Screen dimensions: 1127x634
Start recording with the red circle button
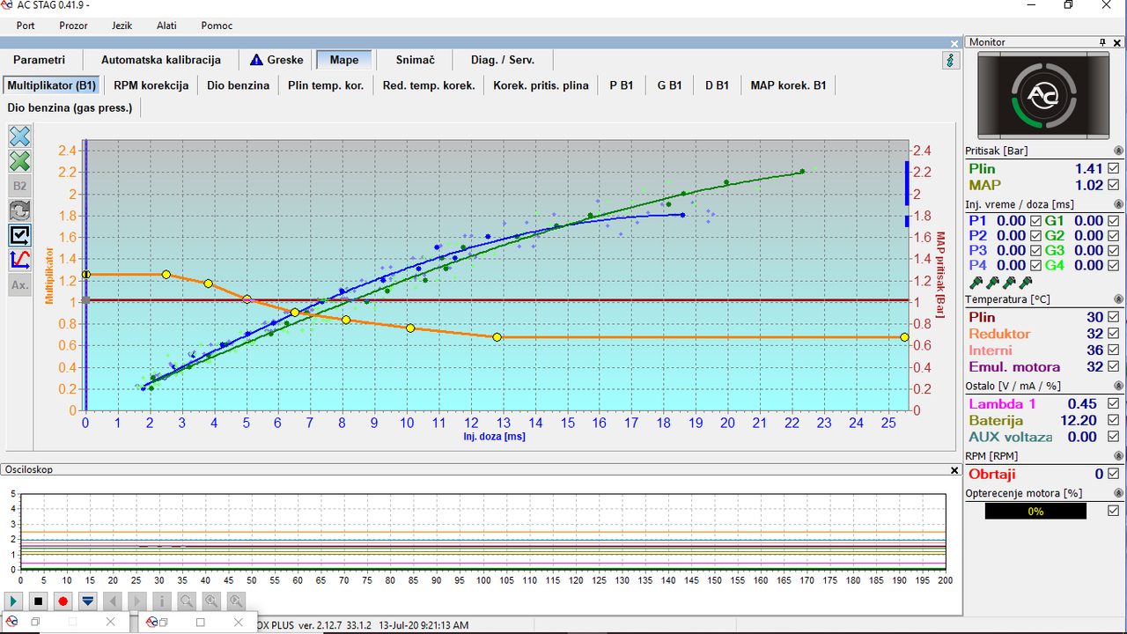click(63, 601)
